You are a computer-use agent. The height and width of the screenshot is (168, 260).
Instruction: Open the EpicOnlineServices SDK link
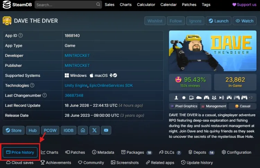point(111,86)
